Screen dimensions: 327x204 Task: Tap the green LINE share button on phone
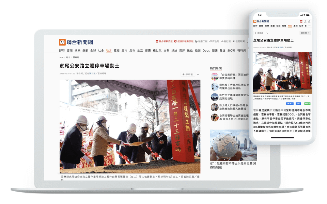click(307, 103)
